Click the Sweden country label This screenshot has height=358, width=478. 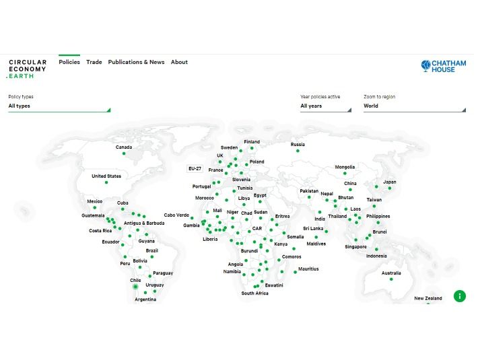[231, 149]
